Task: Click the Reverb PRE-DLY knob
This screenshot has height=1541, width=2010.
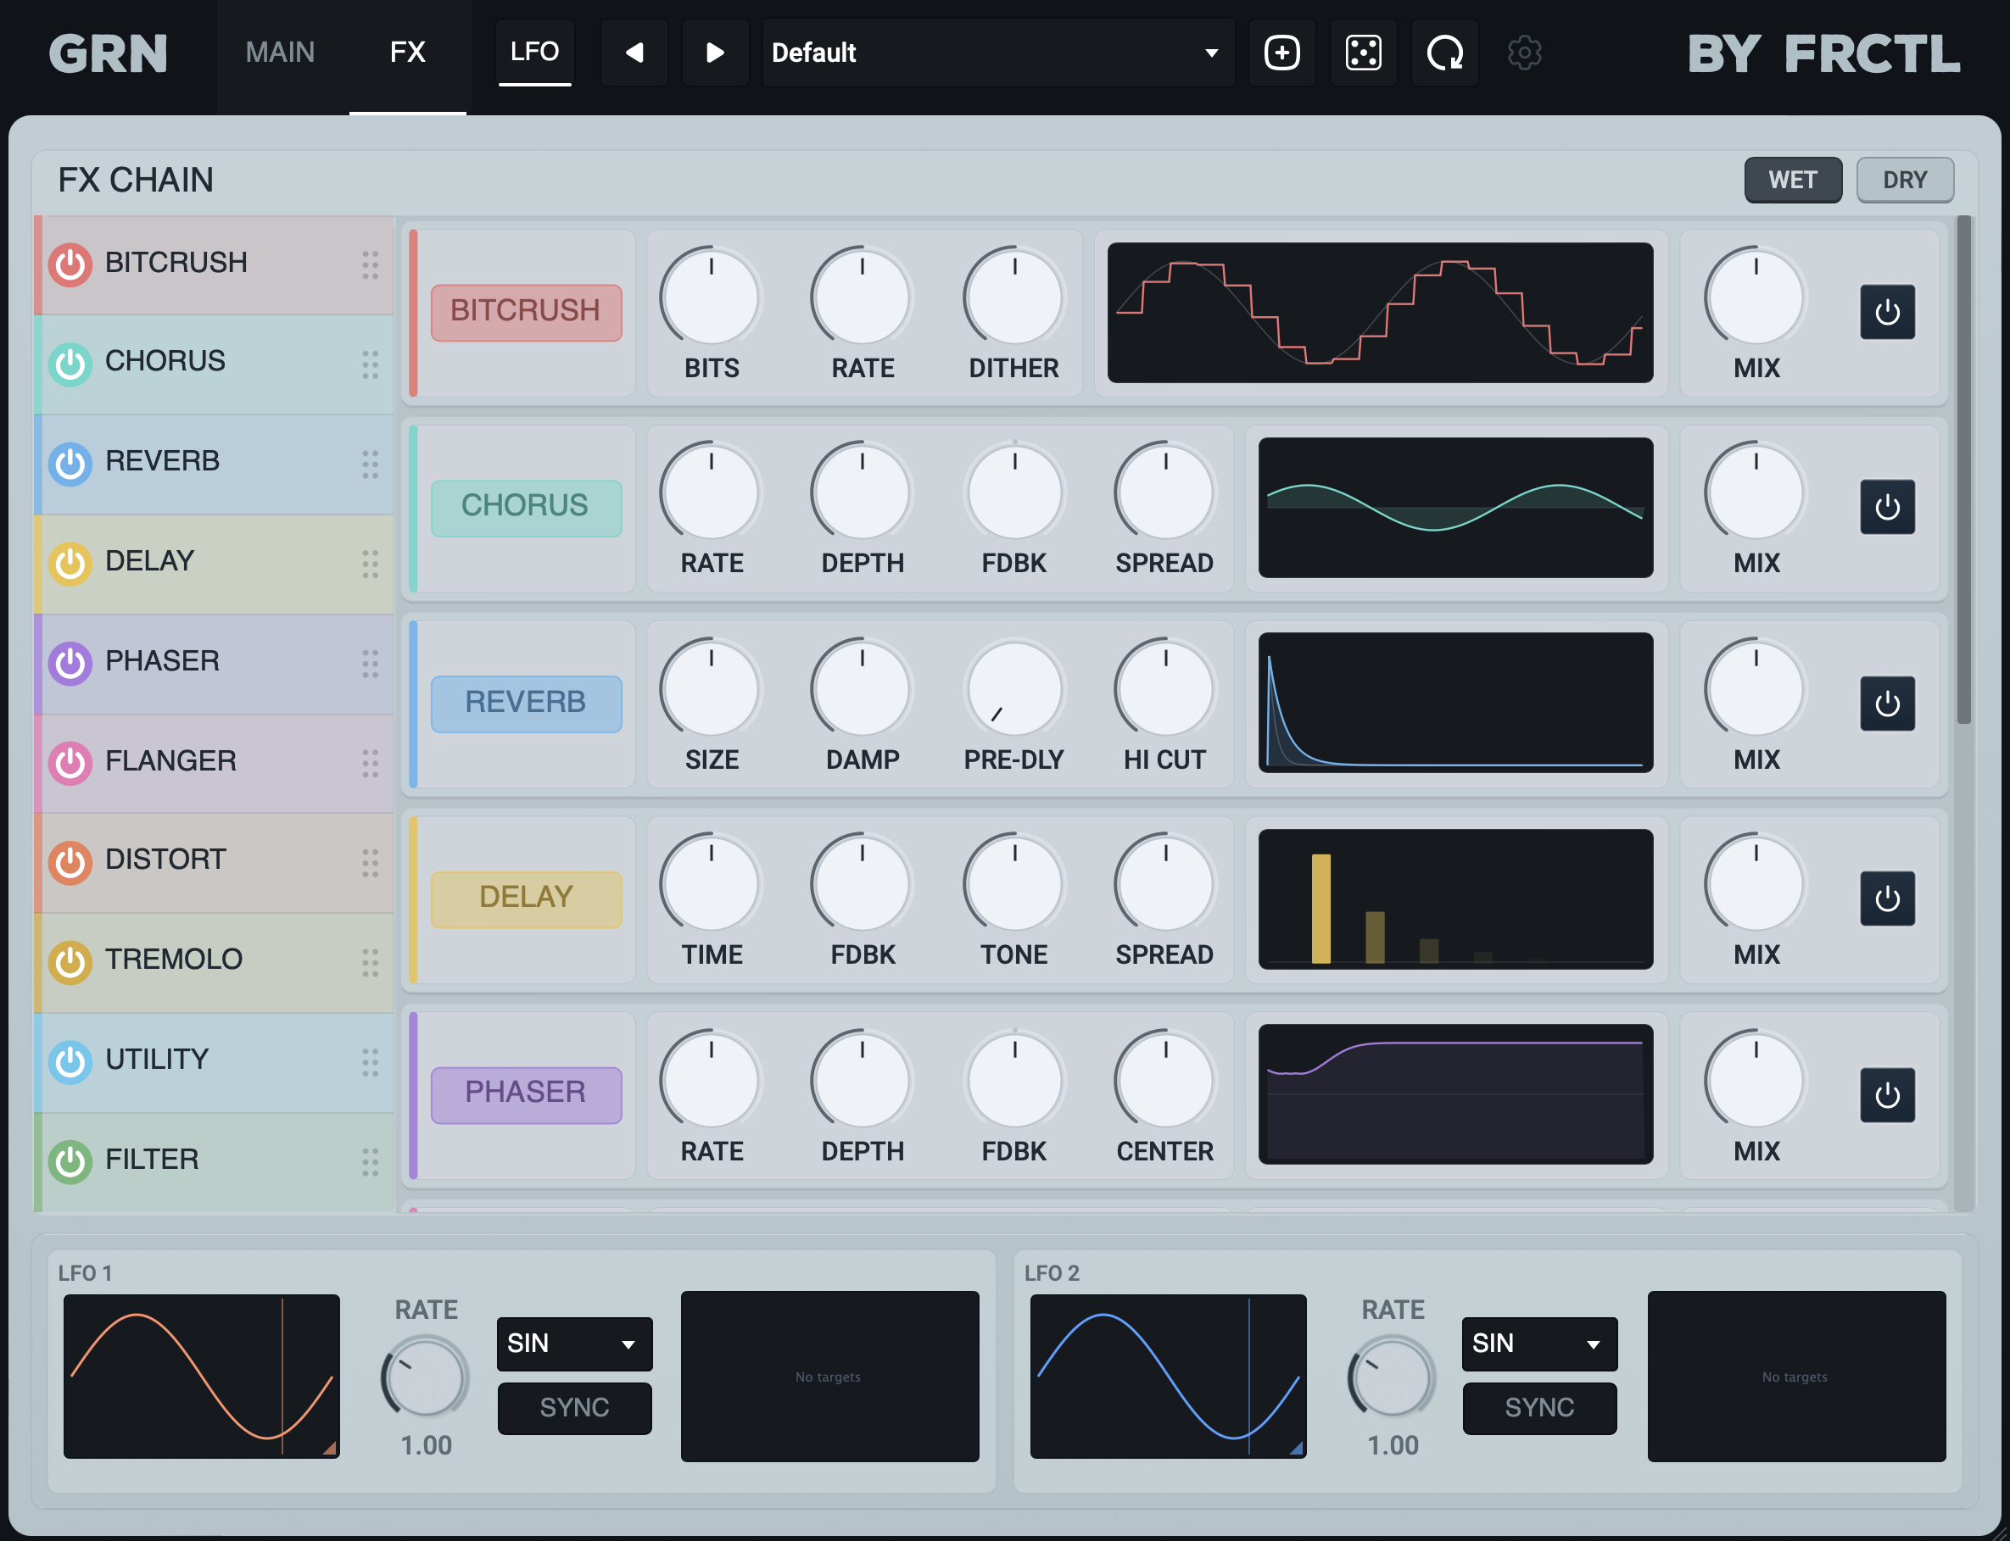Action: (x=1014, y=689)
